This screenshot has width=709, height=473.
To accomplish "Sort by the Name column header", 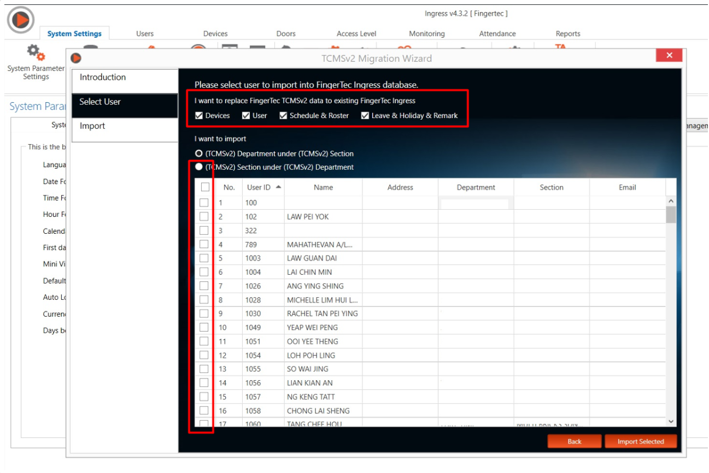I will (324, 187).
